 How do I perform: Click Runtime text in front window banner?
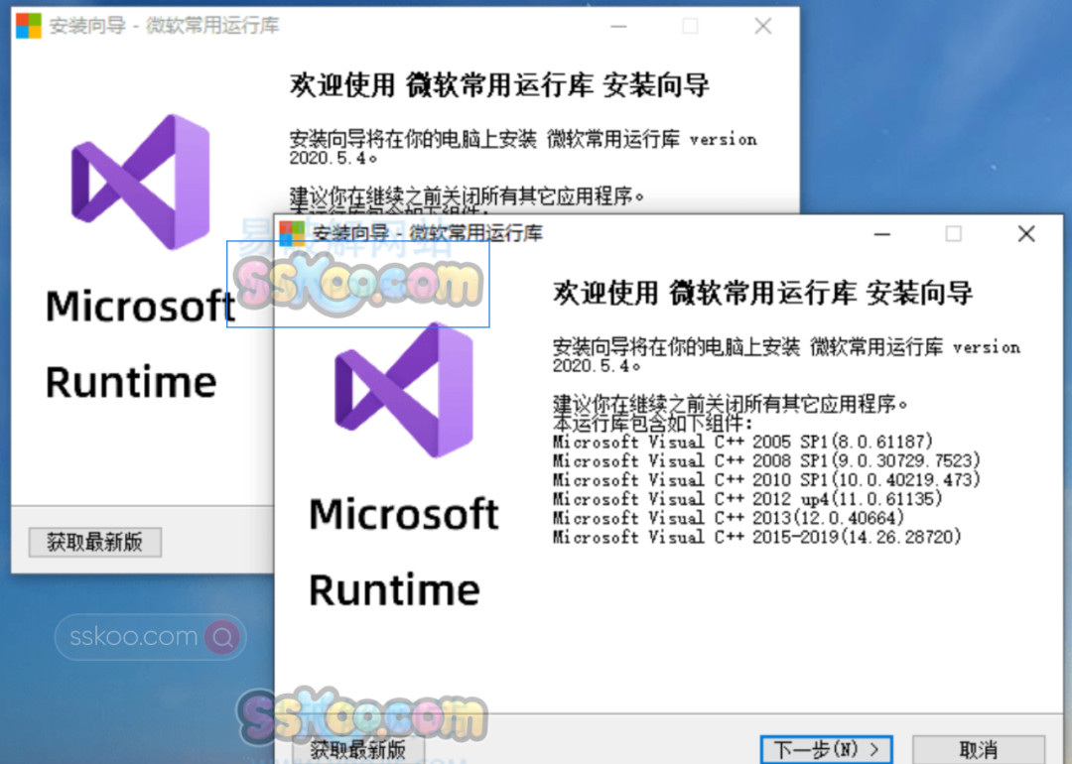click(x=394, y=589)
